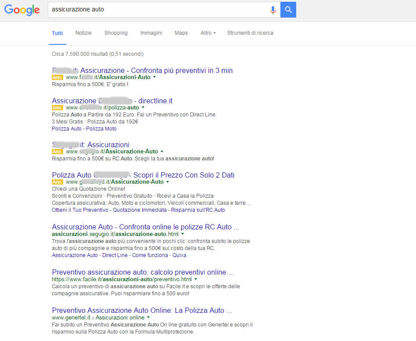This screenshot has height=341, width=416.
Task: Open the 'Assicurazione ... - directline.it' ad title
Action: point(112,101)
